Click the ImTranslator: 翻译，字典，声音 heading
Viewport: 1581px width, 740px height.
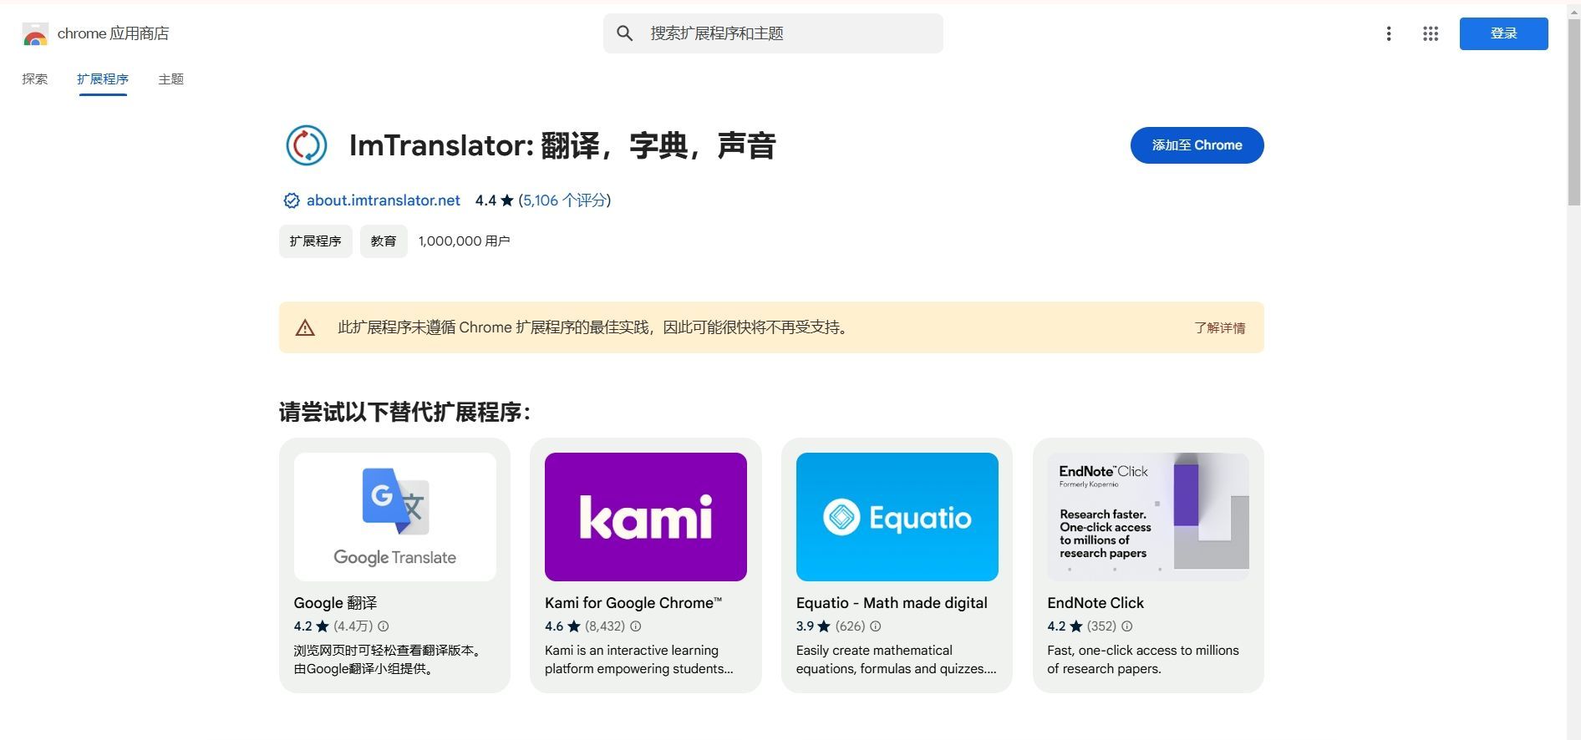(562, 145)
